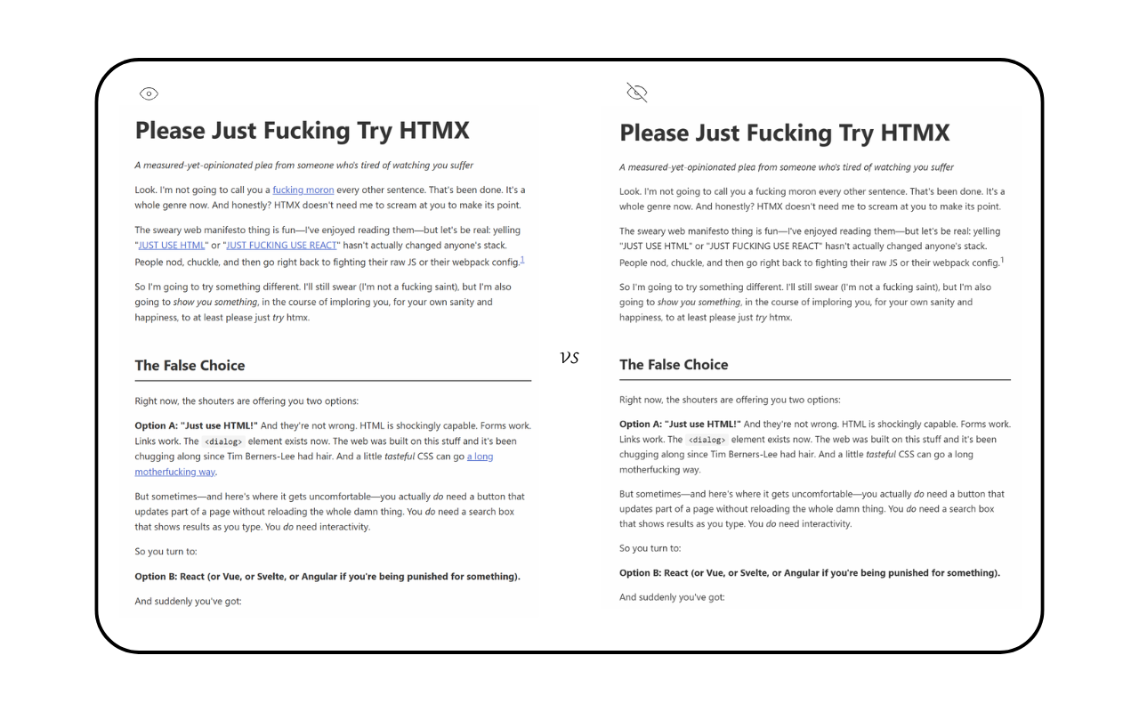The image size is (1139, 712).
Task: Click the underlined footnote 1 in left panel
Action: tap(522, 259)
